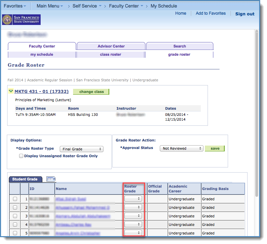Select the grade roster subtab
This screenshot has height=244, width=267.
tap(179, 55)
